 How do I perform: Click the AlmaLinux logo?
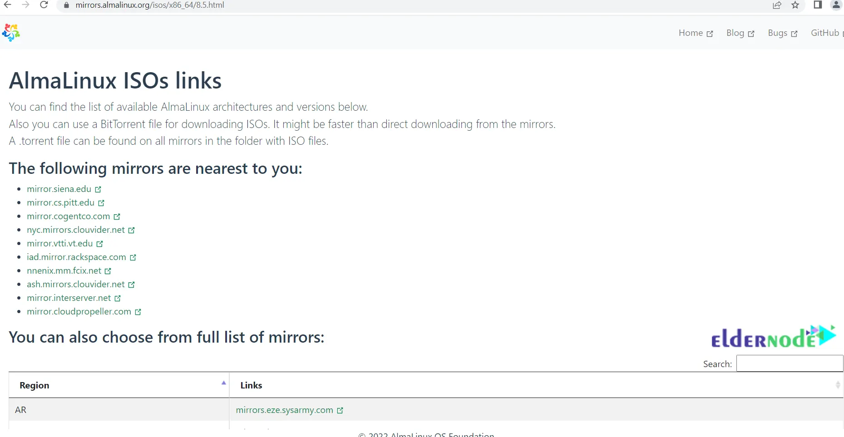(x=11, y=33)
